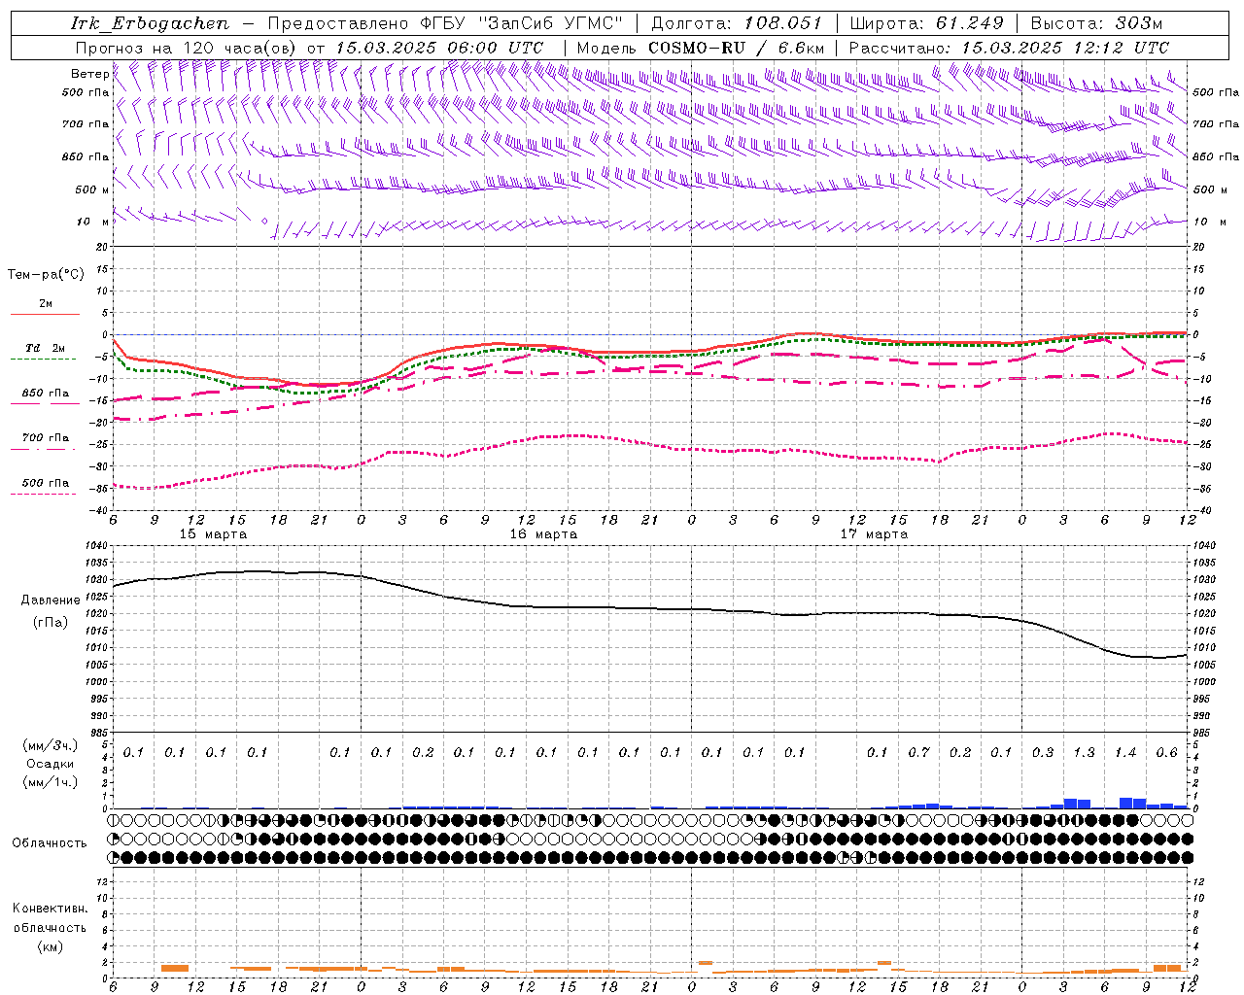This screenshot has height=995, width=1244.
Task: Select the forecast start '15.03.2025 06:00 UTC'
Action: point(439,48)
